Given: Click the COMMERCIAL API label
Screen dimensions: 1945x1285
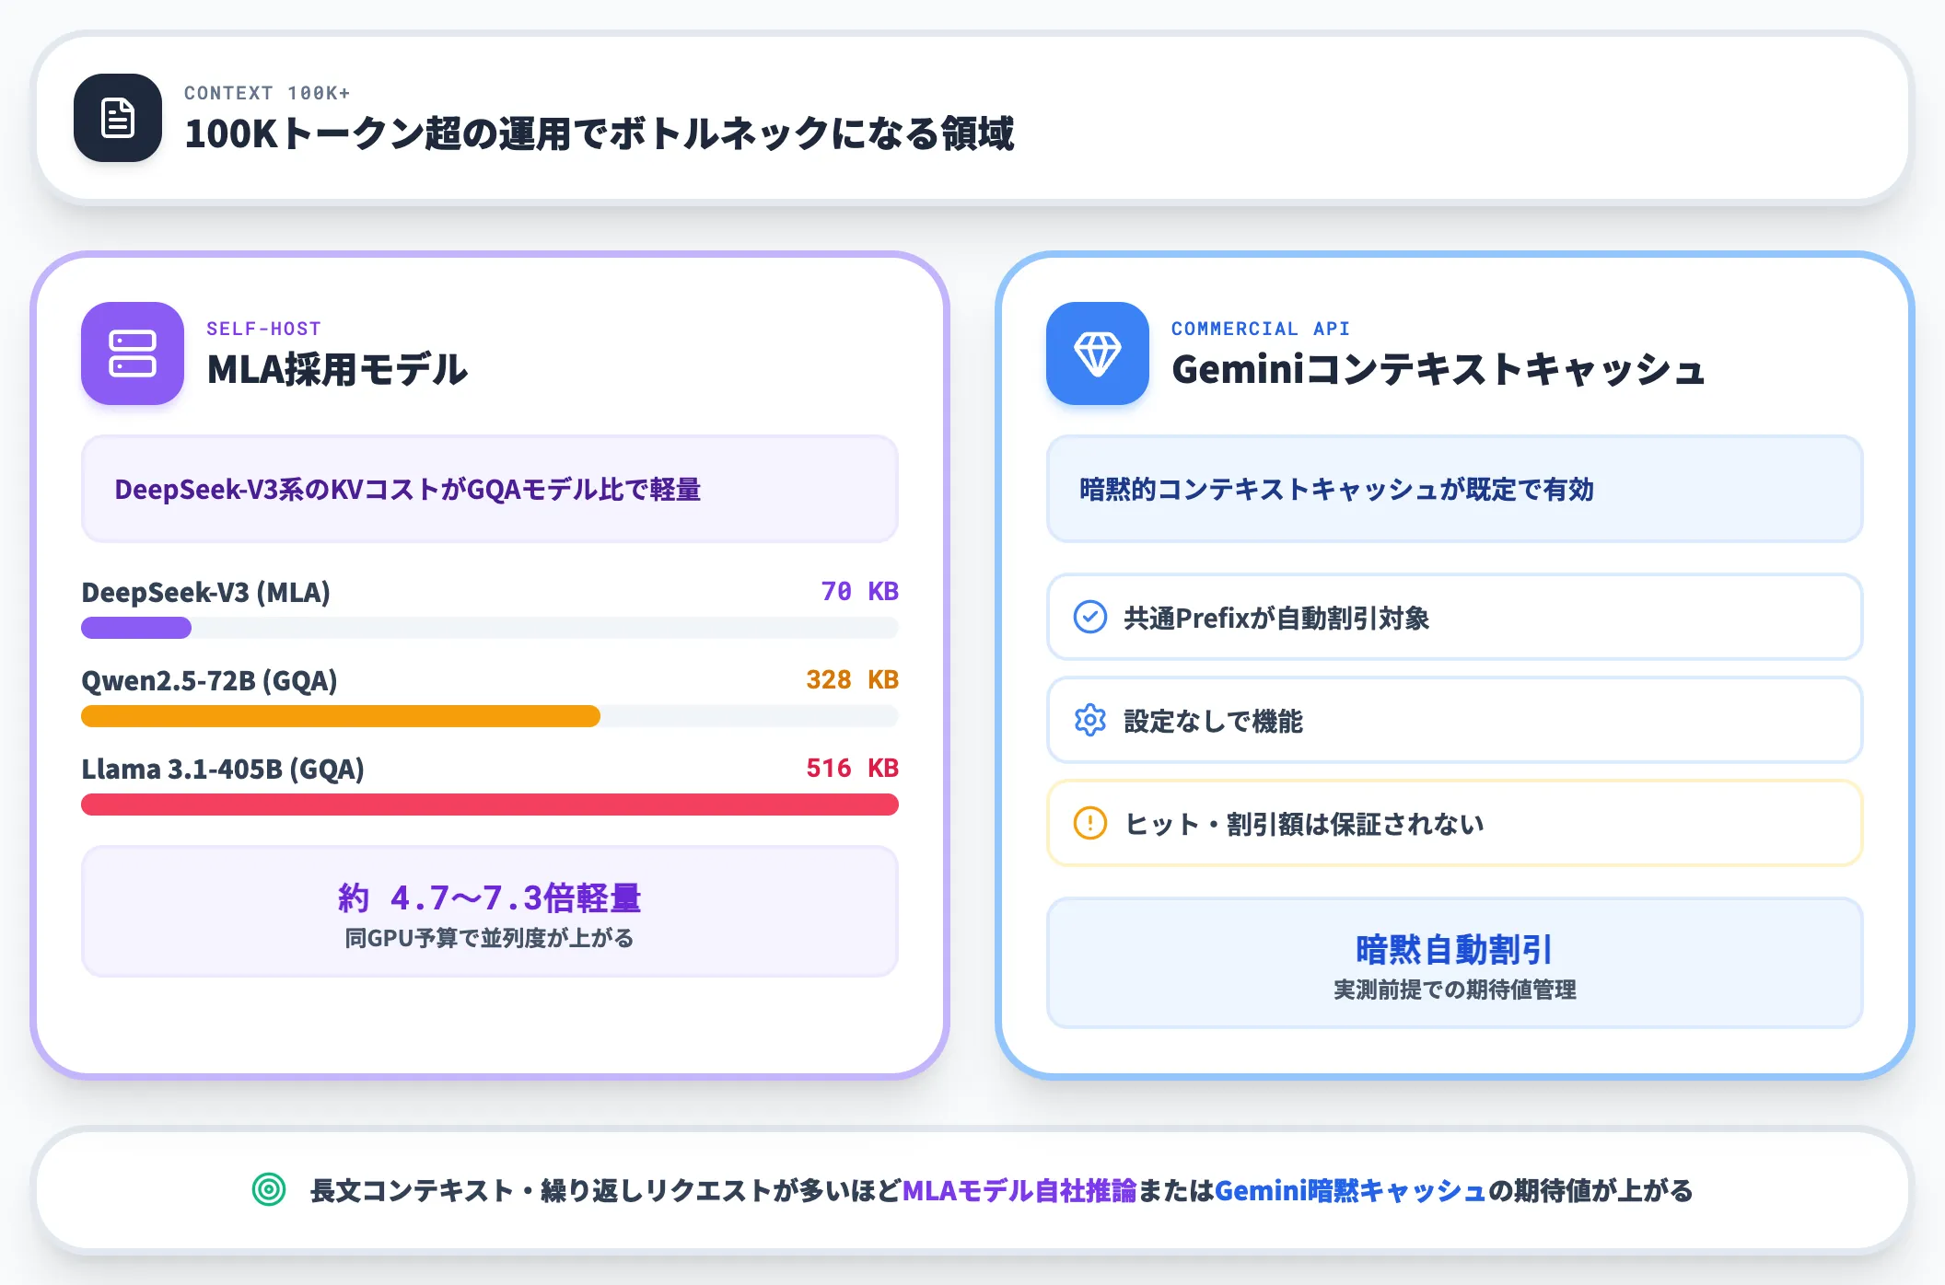Looking at the screenshot, I should pyautogui.click(x=1261, y=329).
